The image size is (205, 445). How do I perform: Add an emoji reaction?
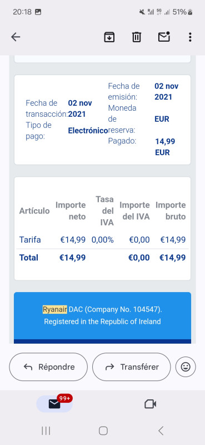click(186, 367)
